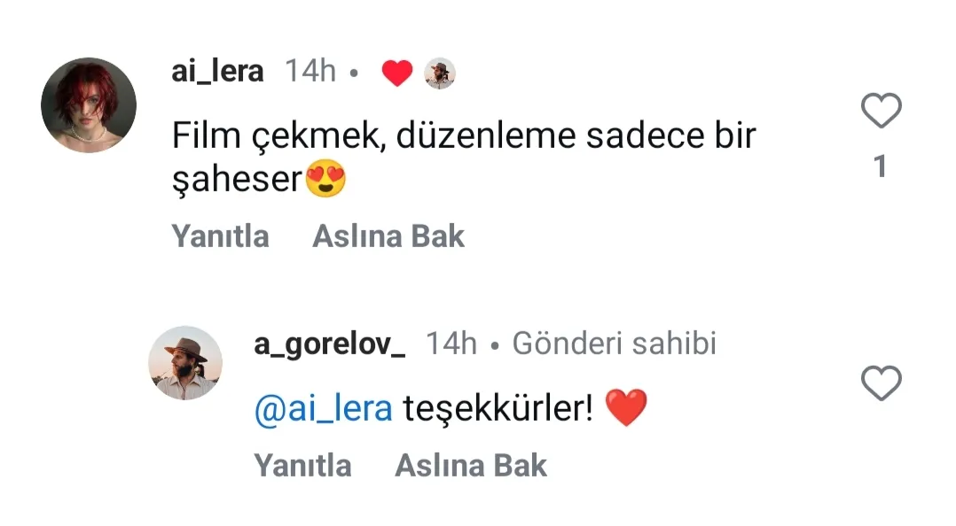Open the '1' like count list

[x=880, y=166]
